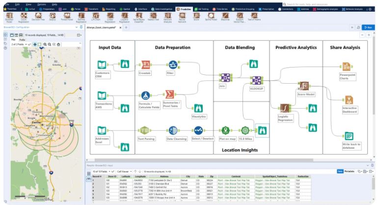
Task: Switch to the Preparation tool category
Action: pos(47,9)
